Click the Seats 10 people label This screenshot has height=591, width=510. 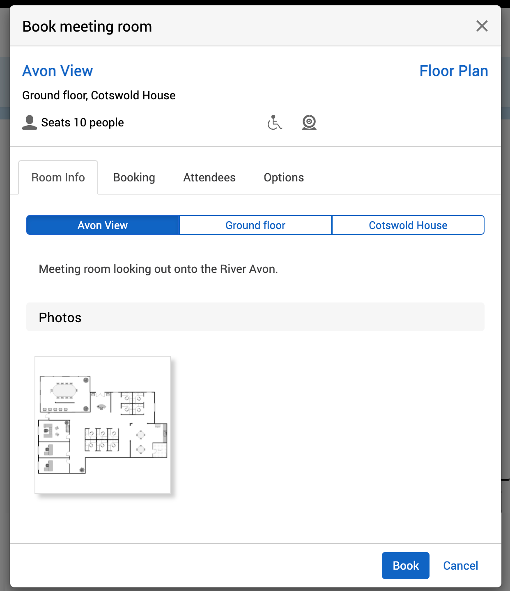[x=83, y=122]
